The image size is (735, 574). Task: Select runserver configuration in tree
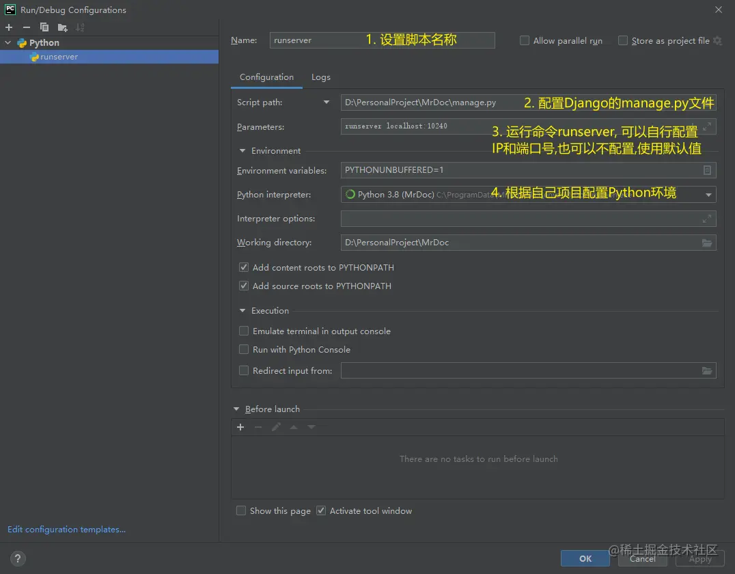[109, 57]
